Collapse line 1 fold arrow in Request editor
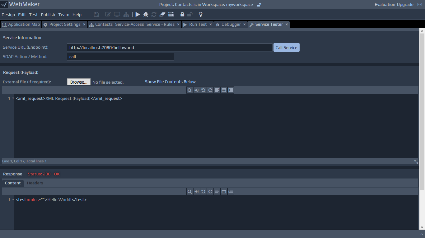 (13, 98)
